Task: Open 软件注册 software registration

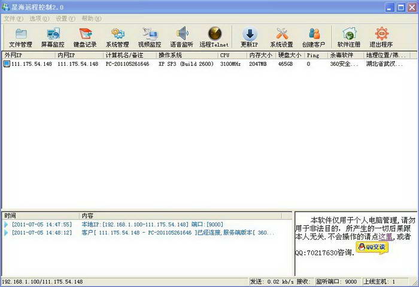Action: [x=349, y=37]
